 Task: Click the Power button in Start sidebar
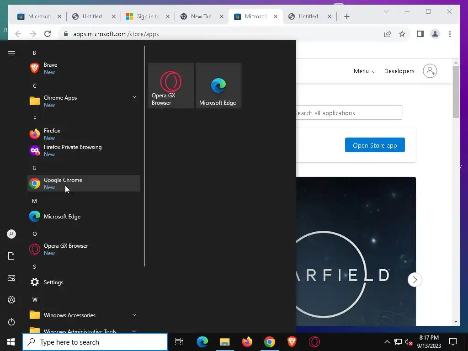[x=11, y=322]
